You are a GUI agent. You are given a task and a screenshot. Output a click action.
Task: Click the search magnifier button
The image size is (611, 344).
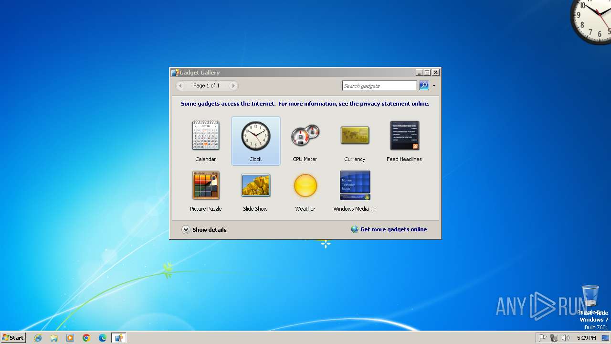click(424, 86)
